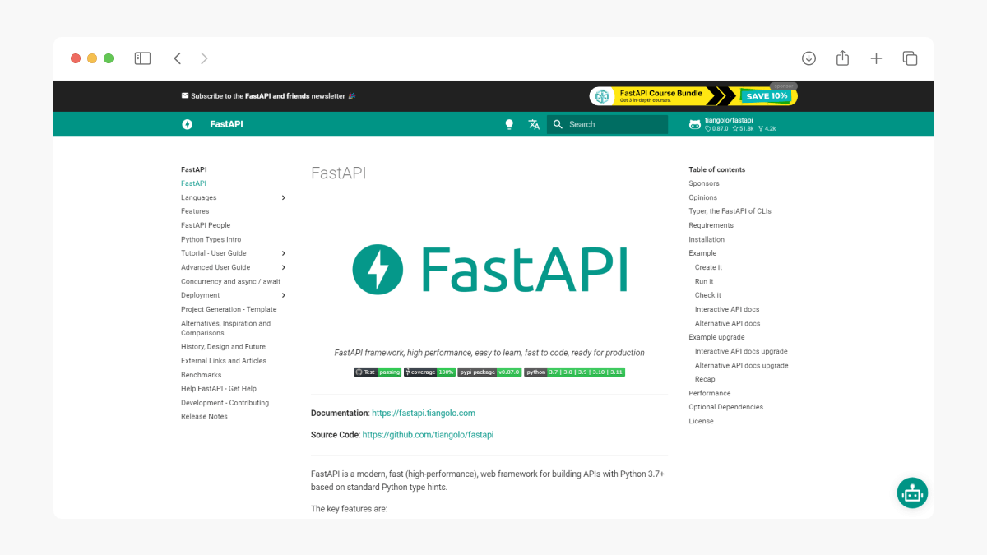This screenshot has width=987, height=555.
Task: Subscribe to the FastAPI and friends newsletter
Action: point(268,96)
